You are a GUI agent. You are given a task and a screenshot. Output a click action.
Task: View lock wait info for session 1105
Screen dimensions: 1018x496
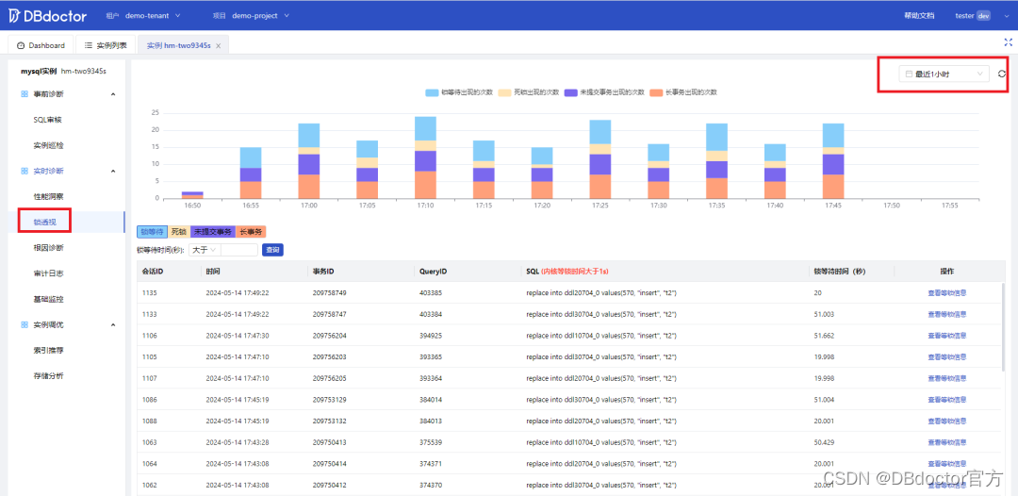pos(947,357)
